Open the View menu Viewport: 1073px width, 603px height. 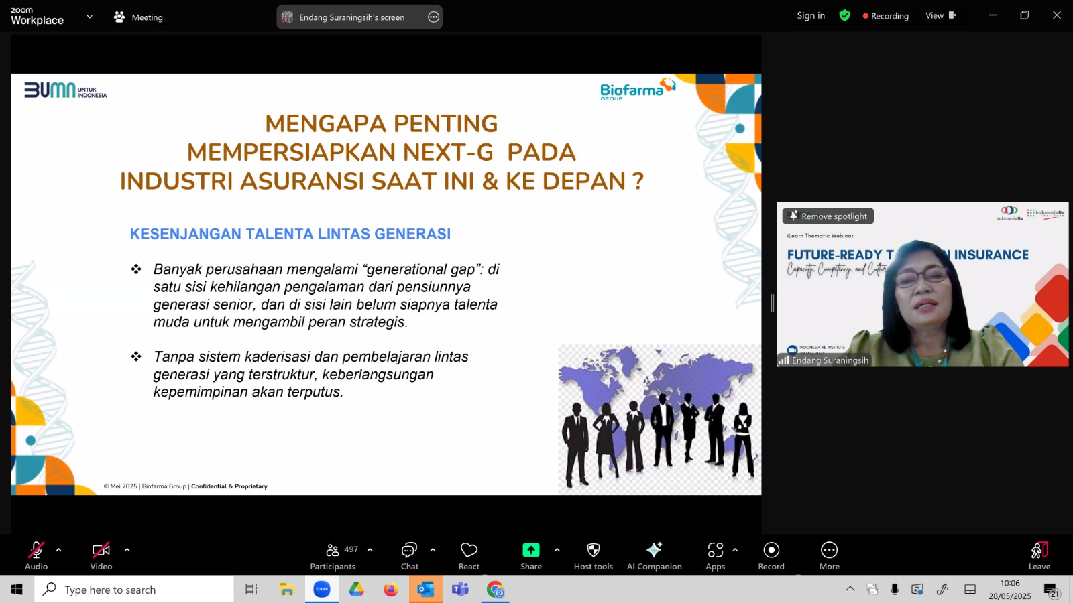click(x=941, y=15)
